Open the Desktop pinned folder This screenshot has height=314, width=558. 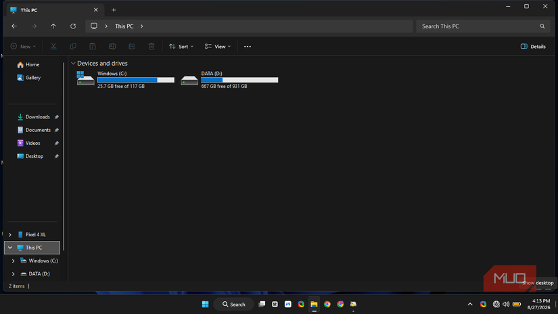(32, 156)
